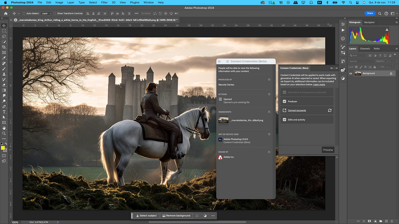Screen dimensions: 399x224
Task: Expand the workspace switcher dropdown
Action: [x=393, y=13]
